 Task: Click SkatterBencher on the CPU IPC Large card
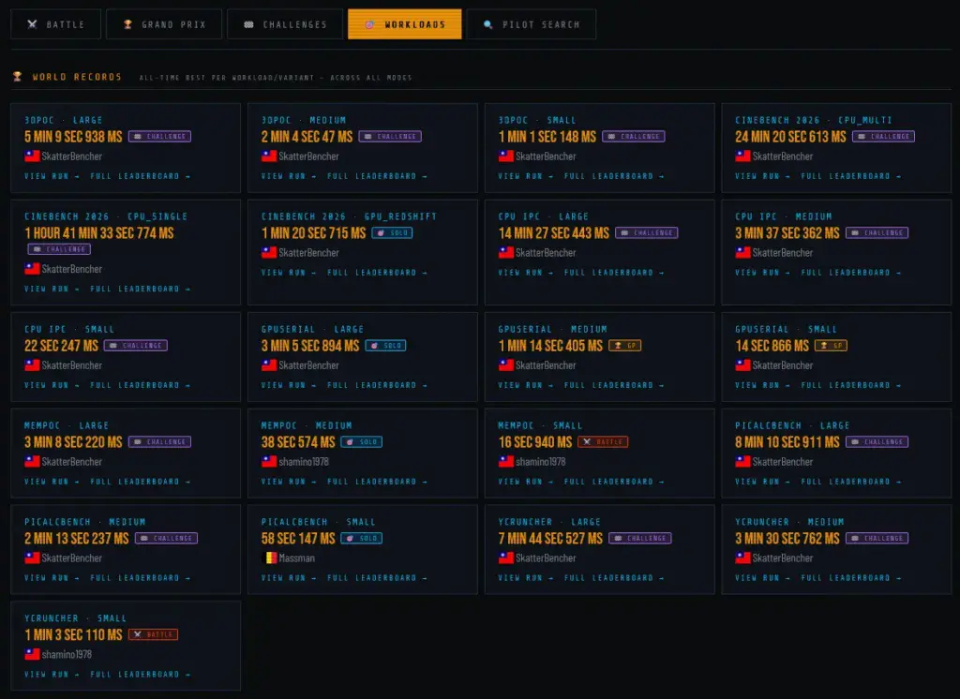[546, 252]
